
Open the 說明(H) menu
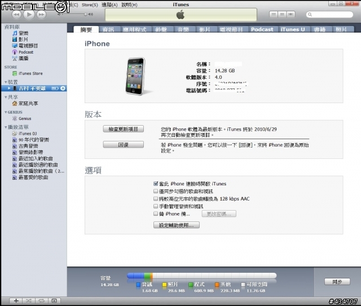129,5
